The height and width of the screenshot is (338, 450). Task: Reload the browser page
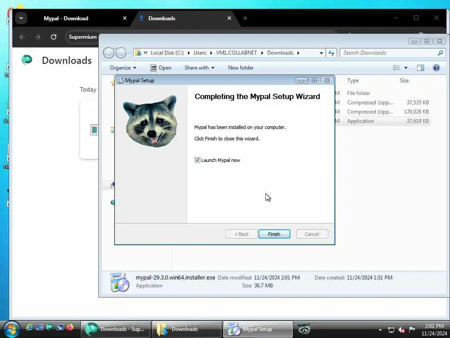pos(53,37)
